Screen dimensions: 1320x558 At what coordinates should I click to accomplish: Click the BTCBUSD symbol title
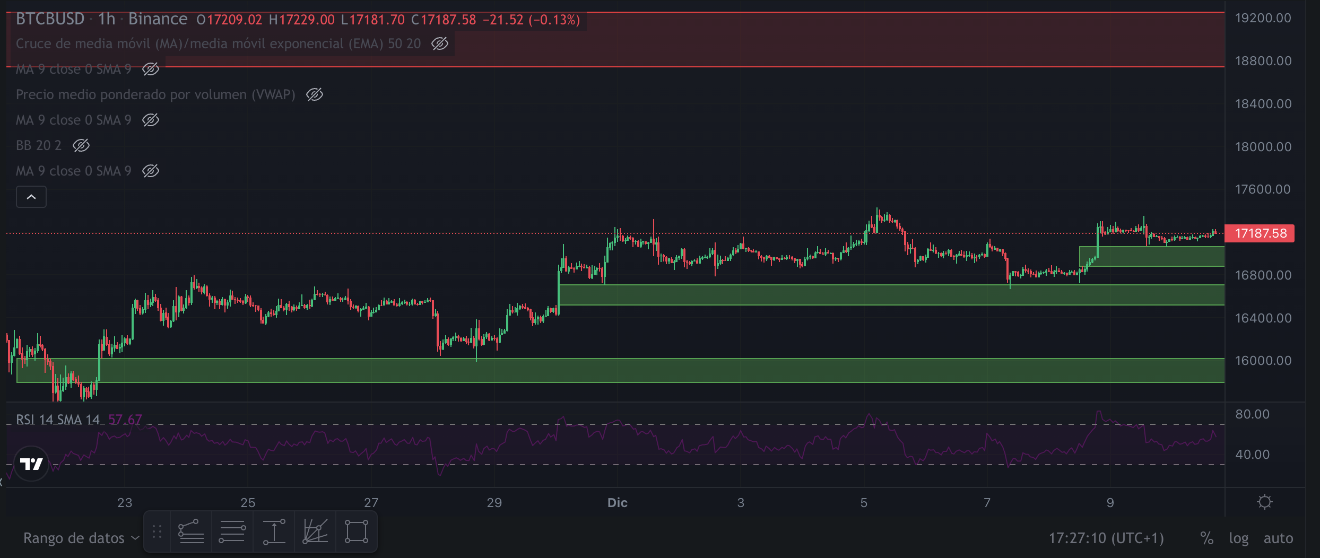click(50, 19)
